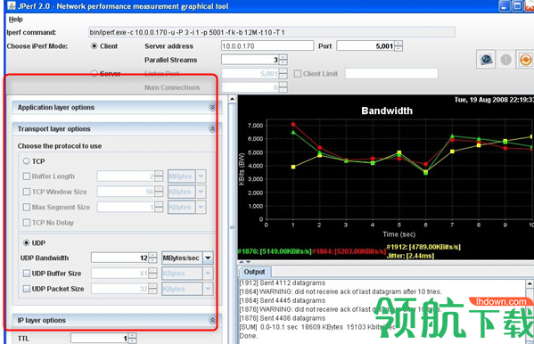Open the TCP Window Size KBytes dropdown
This screenshot has height=344, width=534.
pyautogui.click(x=201, y=192)
